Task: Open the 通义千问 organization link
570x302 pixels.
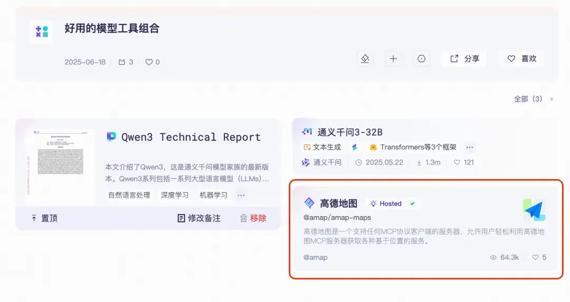Action: (322, 162)
